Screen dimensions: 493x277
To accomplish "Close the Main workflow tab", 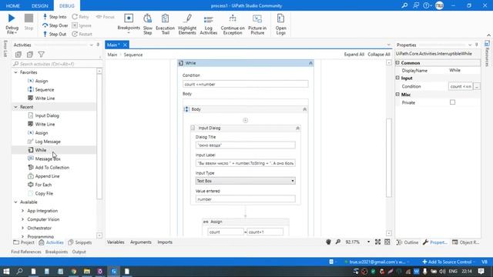I will click(125, 45).
